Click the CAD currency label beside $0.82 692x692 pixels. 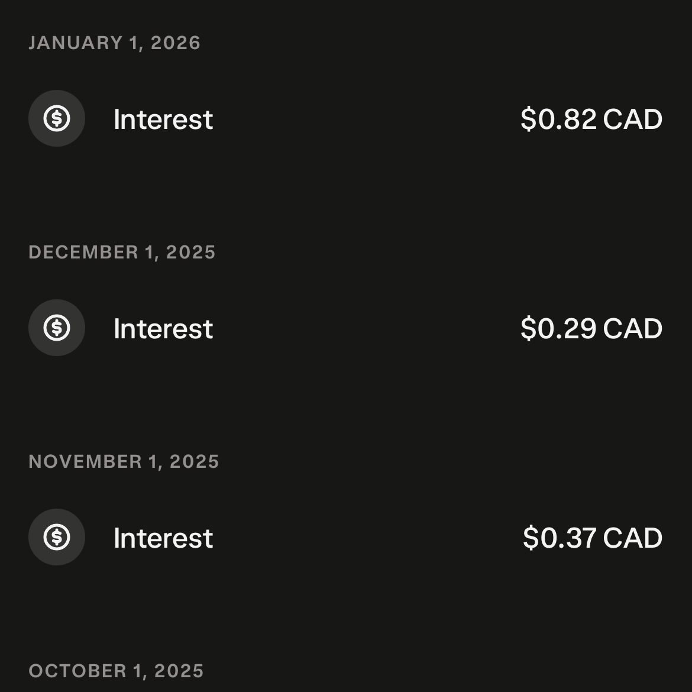click(x=633, y=119)
